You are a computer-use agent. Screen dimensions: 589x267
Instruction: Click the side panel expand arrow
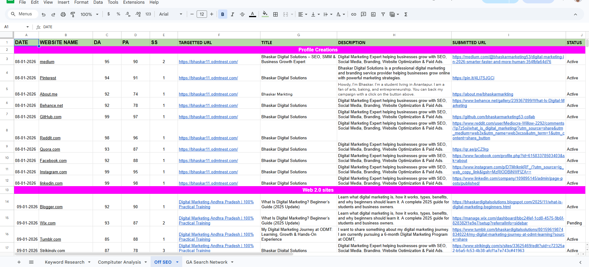pyautogui.click(x=580, y=262)
